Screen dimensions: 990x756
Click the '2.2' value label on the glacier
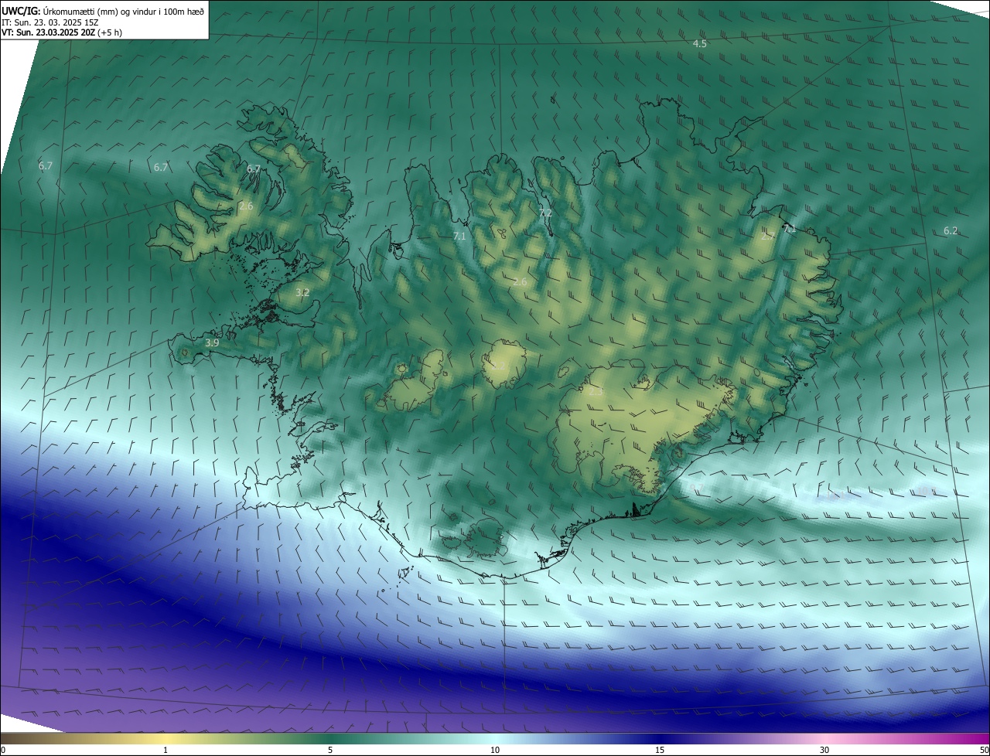pyautogui.click(x=499, y=366)
